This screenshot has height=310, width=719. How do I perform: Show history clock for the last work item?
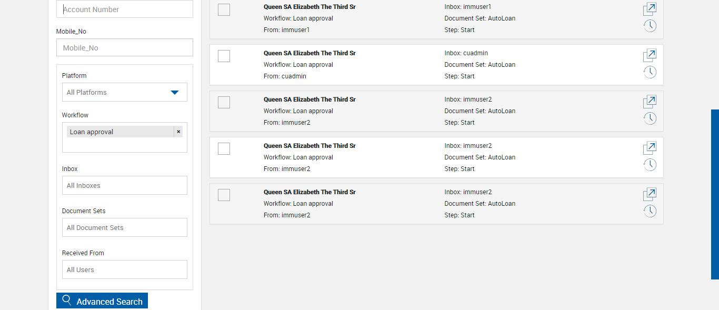click(x=650, y=211)
